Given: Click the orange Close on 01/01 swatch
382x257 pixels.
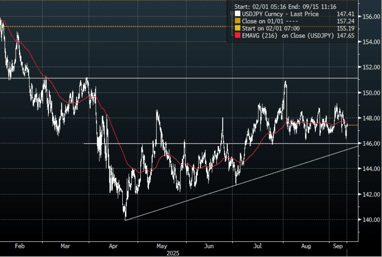Looking at the screenshot, I should [238, 21].
